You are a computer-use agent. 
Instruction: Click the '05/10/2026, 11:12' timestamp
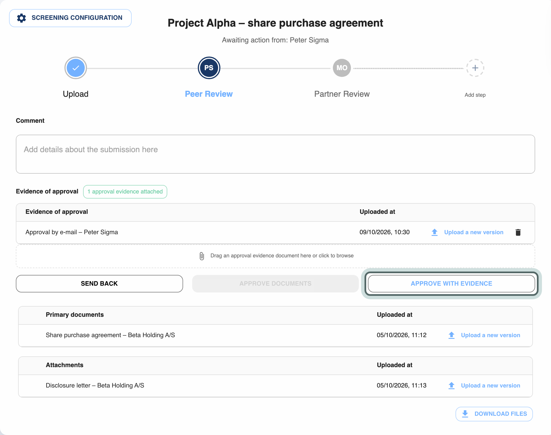402,335
